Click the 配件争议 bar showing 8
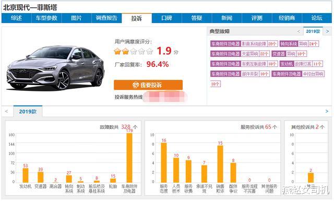This screenshot has width=334, height=201. (233, 173)
